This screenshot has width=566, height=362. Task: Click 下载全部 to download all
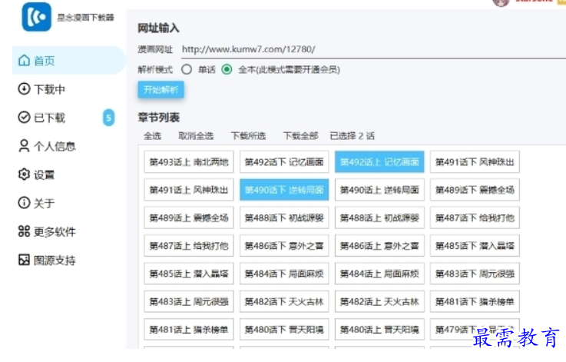point(301,136)
